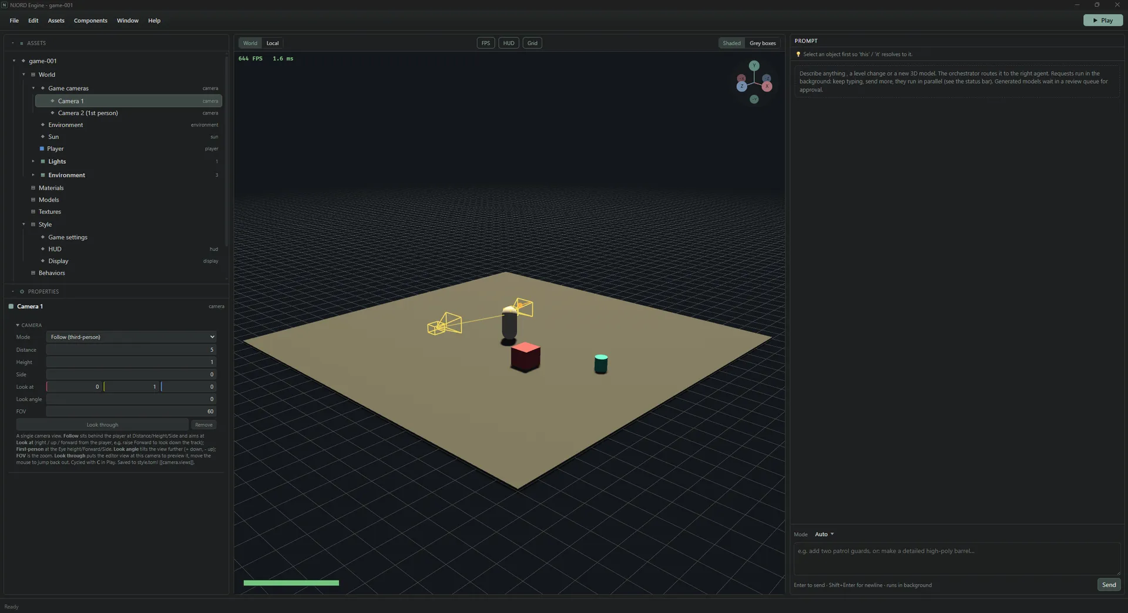
Task: Click the gear icon in the PROPERTIES header
Action: [22, 291]
